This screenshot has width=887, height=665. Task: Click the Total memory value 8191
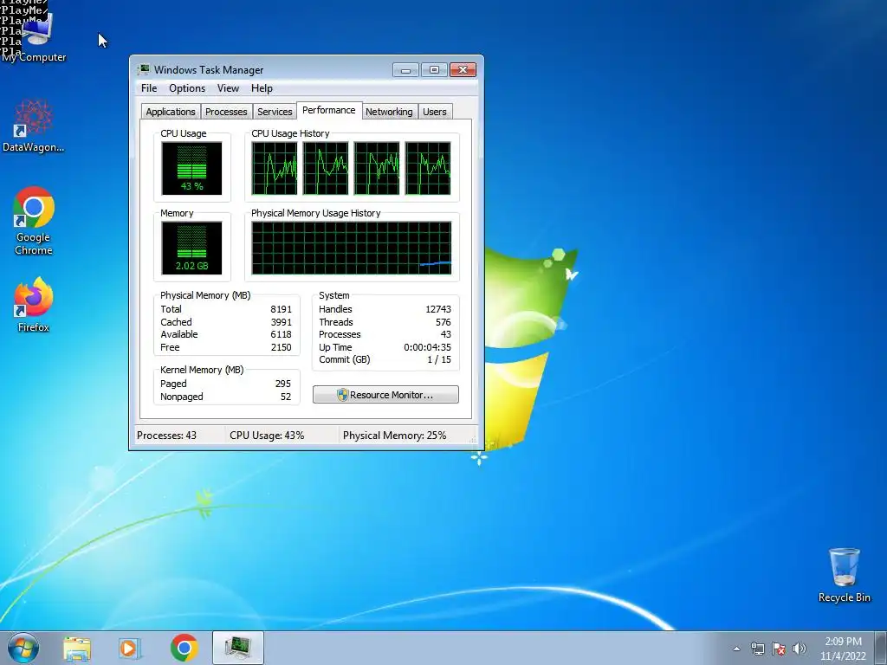pos(282,309)
